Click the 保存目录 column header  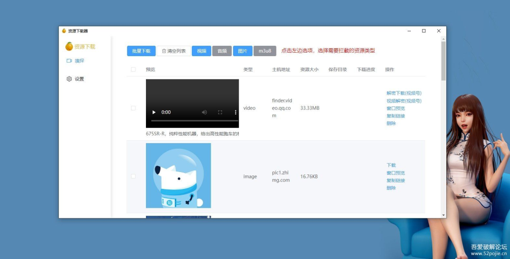coord(338,70)
